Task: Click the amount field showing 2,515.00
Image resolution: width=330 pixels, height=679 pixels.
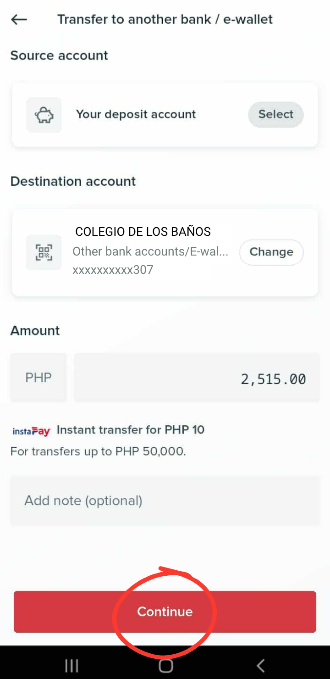Action: coord(197,378)
